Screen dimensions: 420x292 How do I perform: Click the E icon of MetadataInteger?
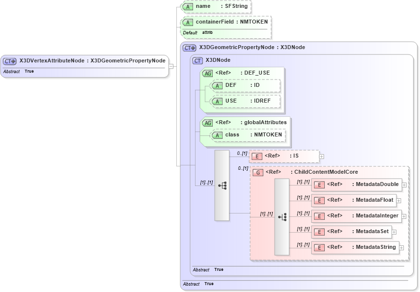(319, 216)
